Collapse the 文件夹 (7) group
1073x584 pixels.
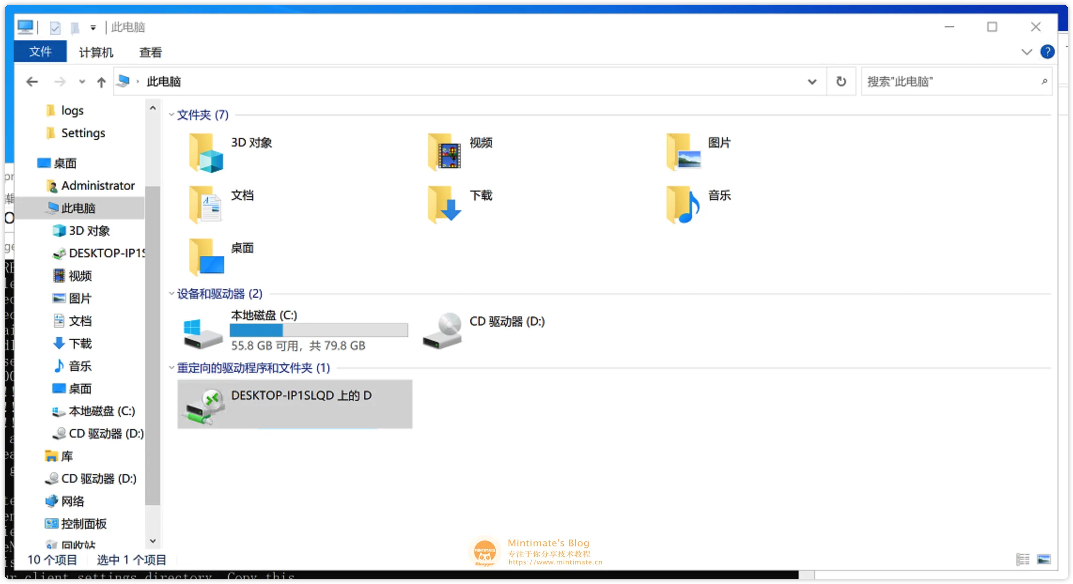[x=171, y=115]
